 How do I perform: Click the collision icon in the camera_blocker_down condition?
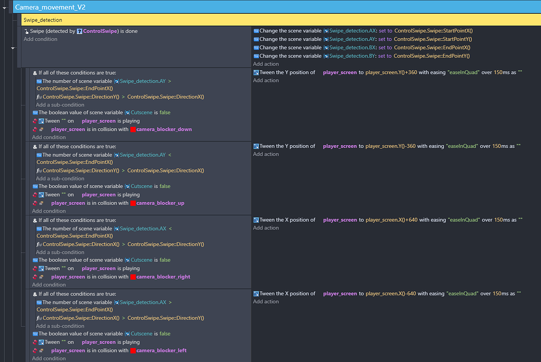tap(41, 129)
